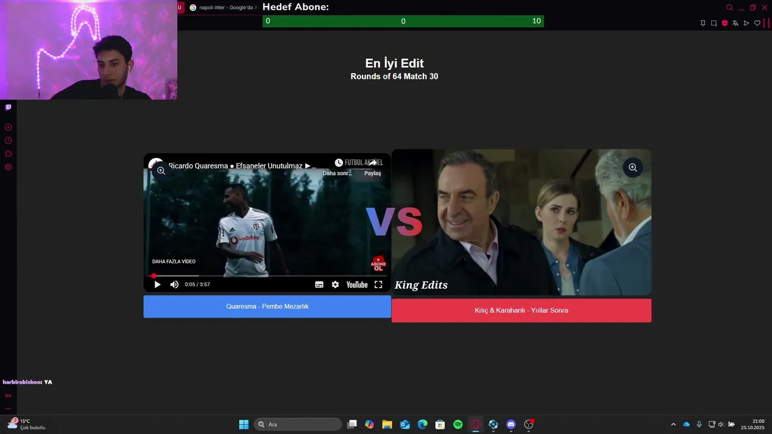Open Opera sidebar player icon
The height and width of the screenshot is (434, 772).
[8, 127]
